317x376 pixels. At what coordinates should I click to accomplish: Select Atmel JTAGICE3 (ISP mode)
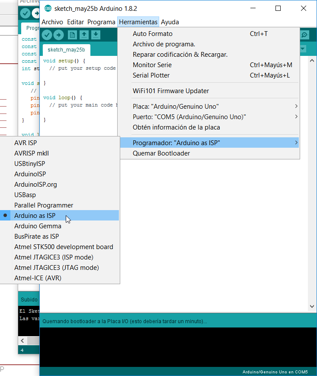point(59,257)
